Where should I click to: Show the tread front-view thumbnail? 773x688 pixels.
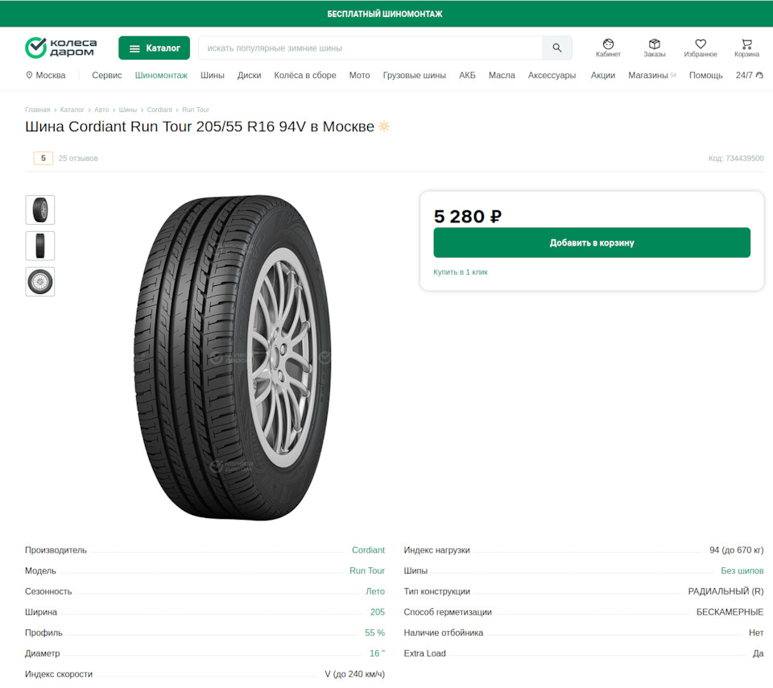pyautogui.click(x=40, y=246)
